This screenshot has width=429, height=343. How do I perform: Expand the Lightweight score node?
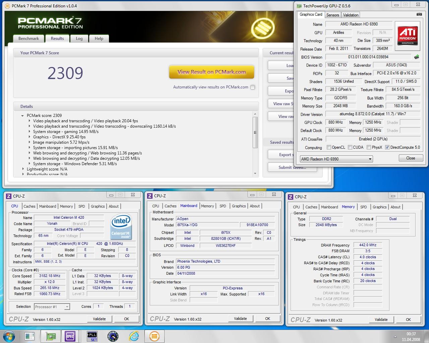pos(23,169)
